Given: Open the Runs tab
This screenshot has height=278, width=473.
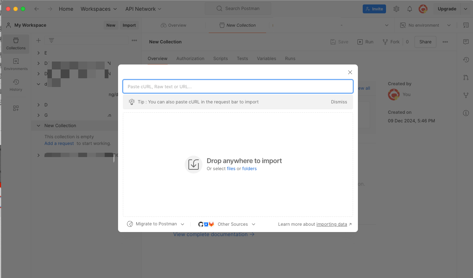Looking at the screenshot, I should pos(290,59).
